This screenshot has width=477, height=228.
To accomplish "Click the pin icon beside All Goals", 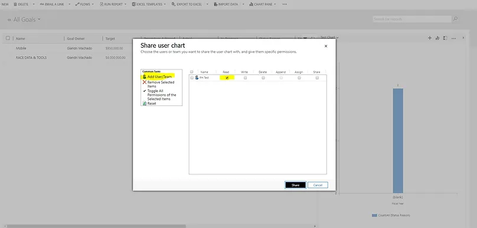I will coord(9,19).
